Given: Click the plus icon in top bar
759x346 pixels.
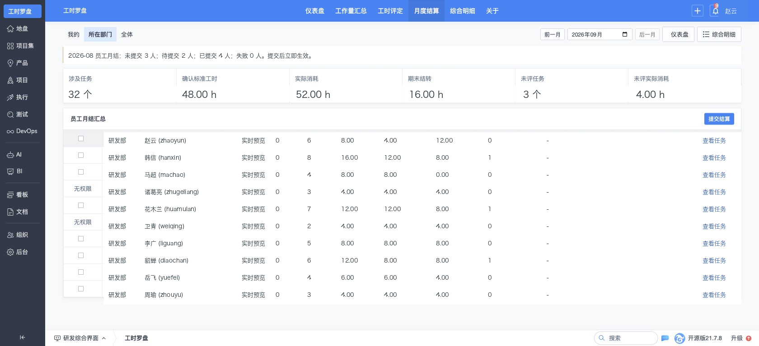Looking at the screenshot, I should (698, 11).
